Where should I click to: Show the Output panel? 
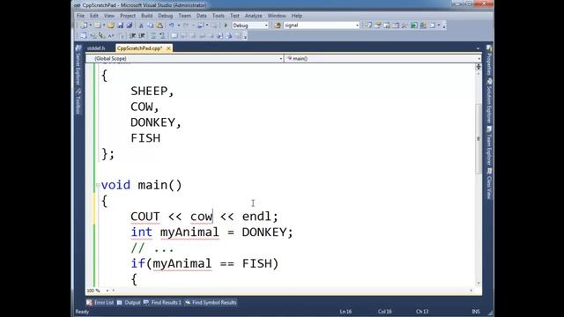point(130,303)
